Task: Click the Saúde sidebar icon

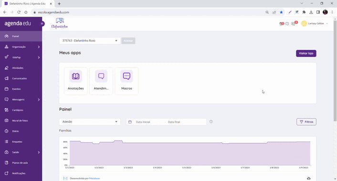Action: (7, 152)
